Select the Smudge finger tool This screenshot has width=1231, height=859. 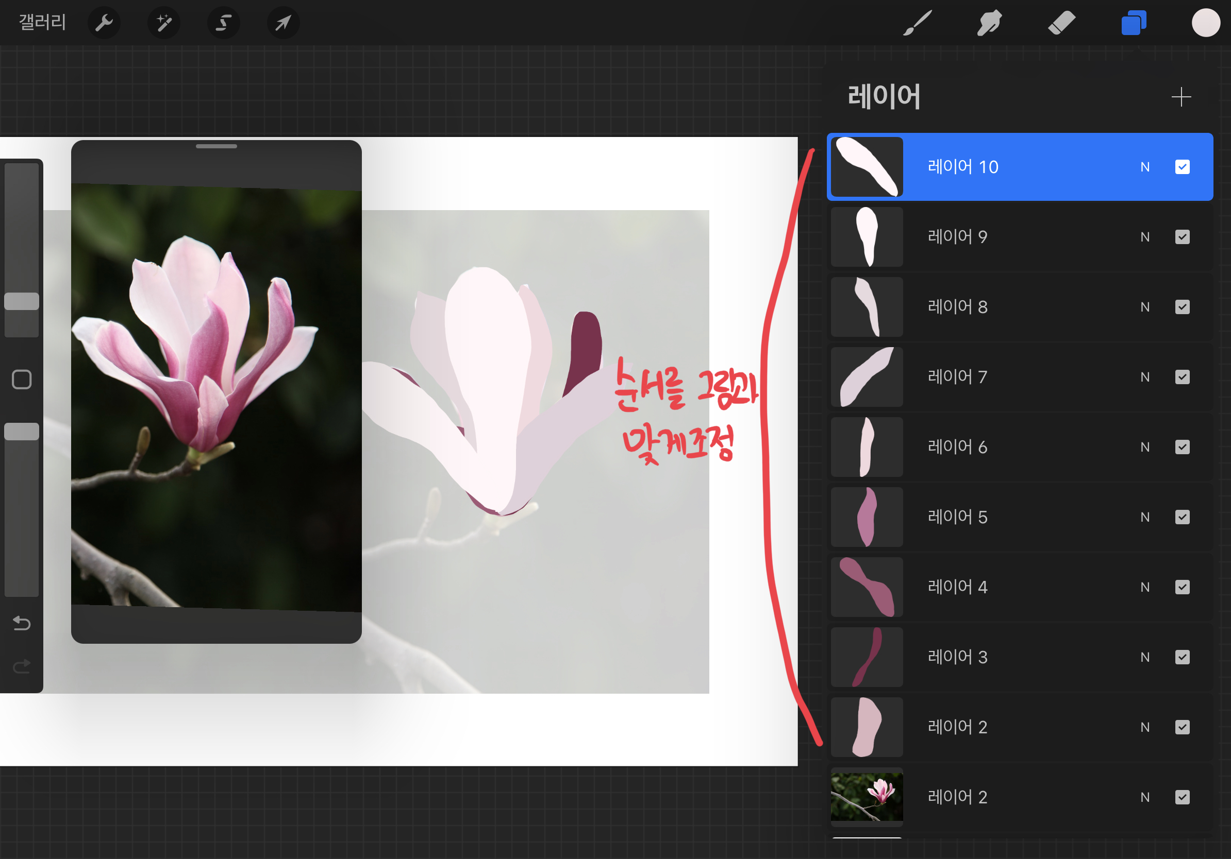[x=989, y=23]
